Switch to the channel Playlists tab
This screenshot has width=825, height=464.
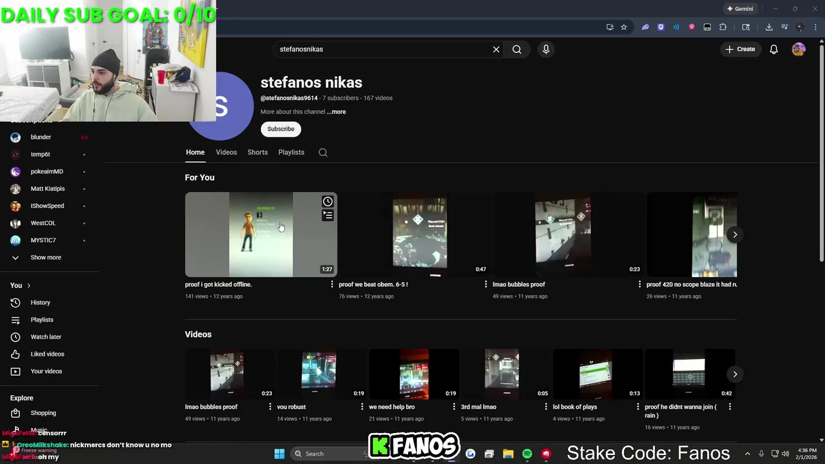click(291, 153)
